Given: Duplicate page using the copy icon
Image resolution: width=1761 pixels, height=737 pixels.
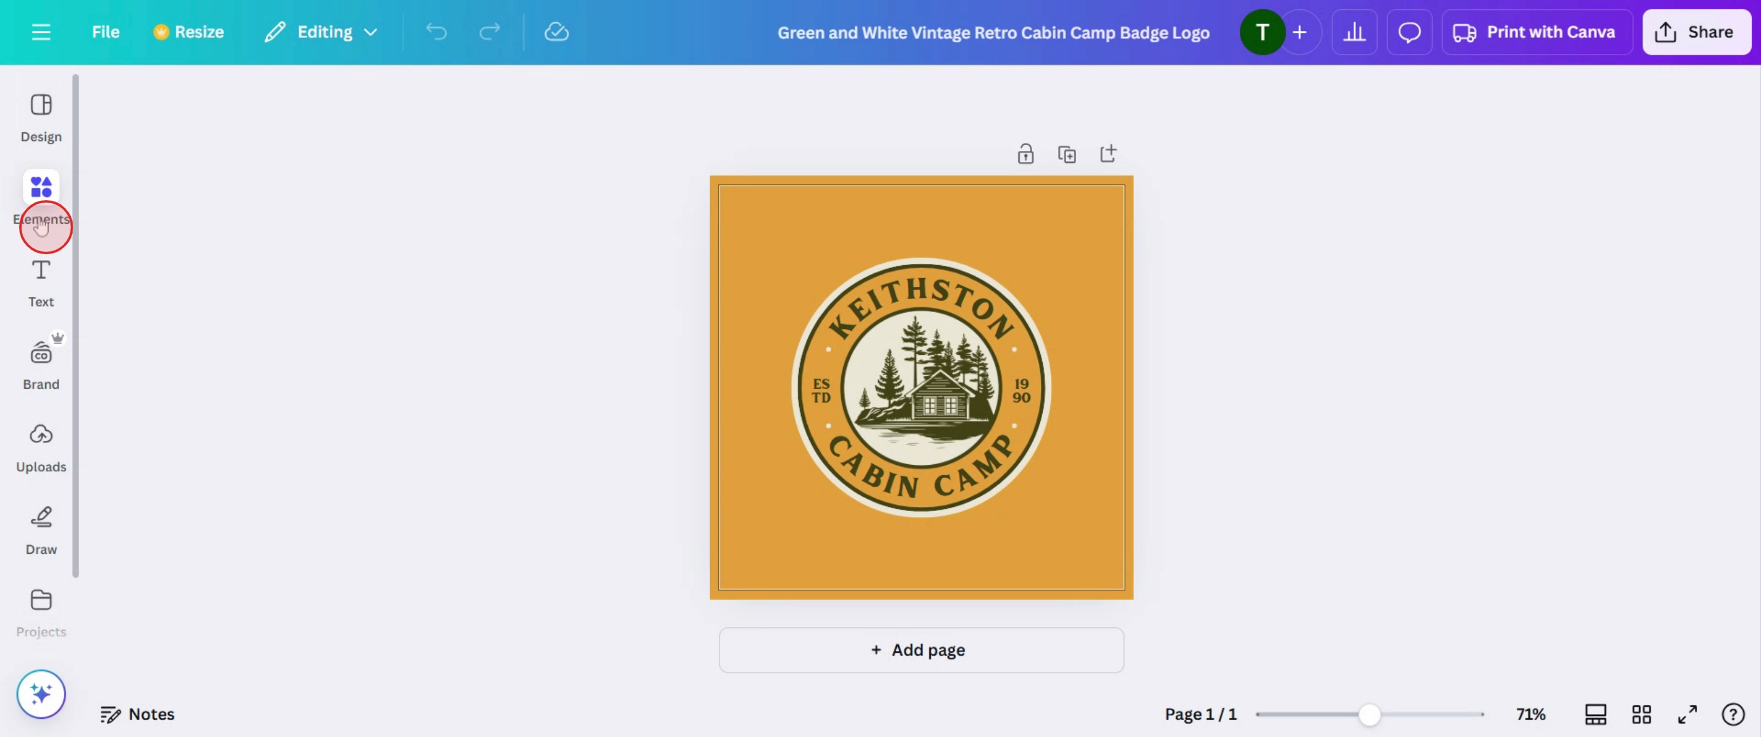Looking at the screenshot, I should coord(1067,155).
